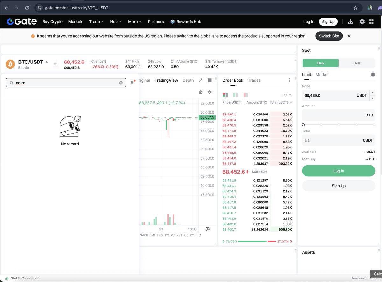Expand the chart to fullscreen
Screen dimensions: 382x282
201,80
